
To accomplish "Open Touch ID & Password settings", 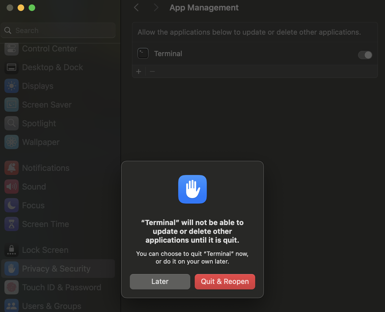I will pos(58,287).
